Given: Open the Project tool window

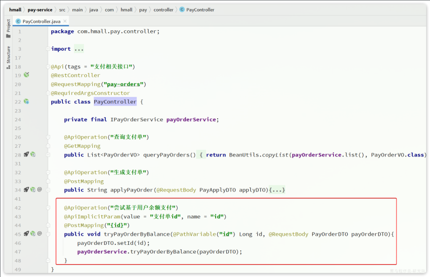Looking at the screenshot, I should click(x=8, y=28).
